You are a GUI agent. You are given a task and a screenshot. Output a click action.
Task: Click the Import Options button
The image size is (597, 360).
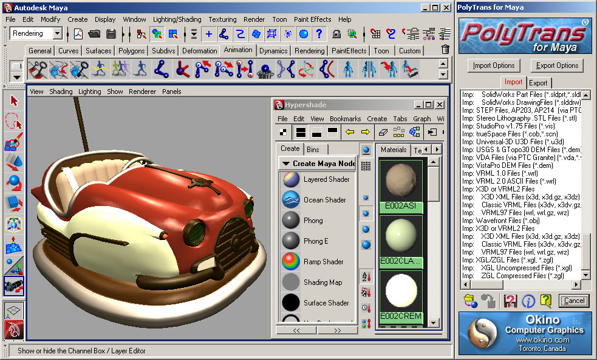click(494, 65)
